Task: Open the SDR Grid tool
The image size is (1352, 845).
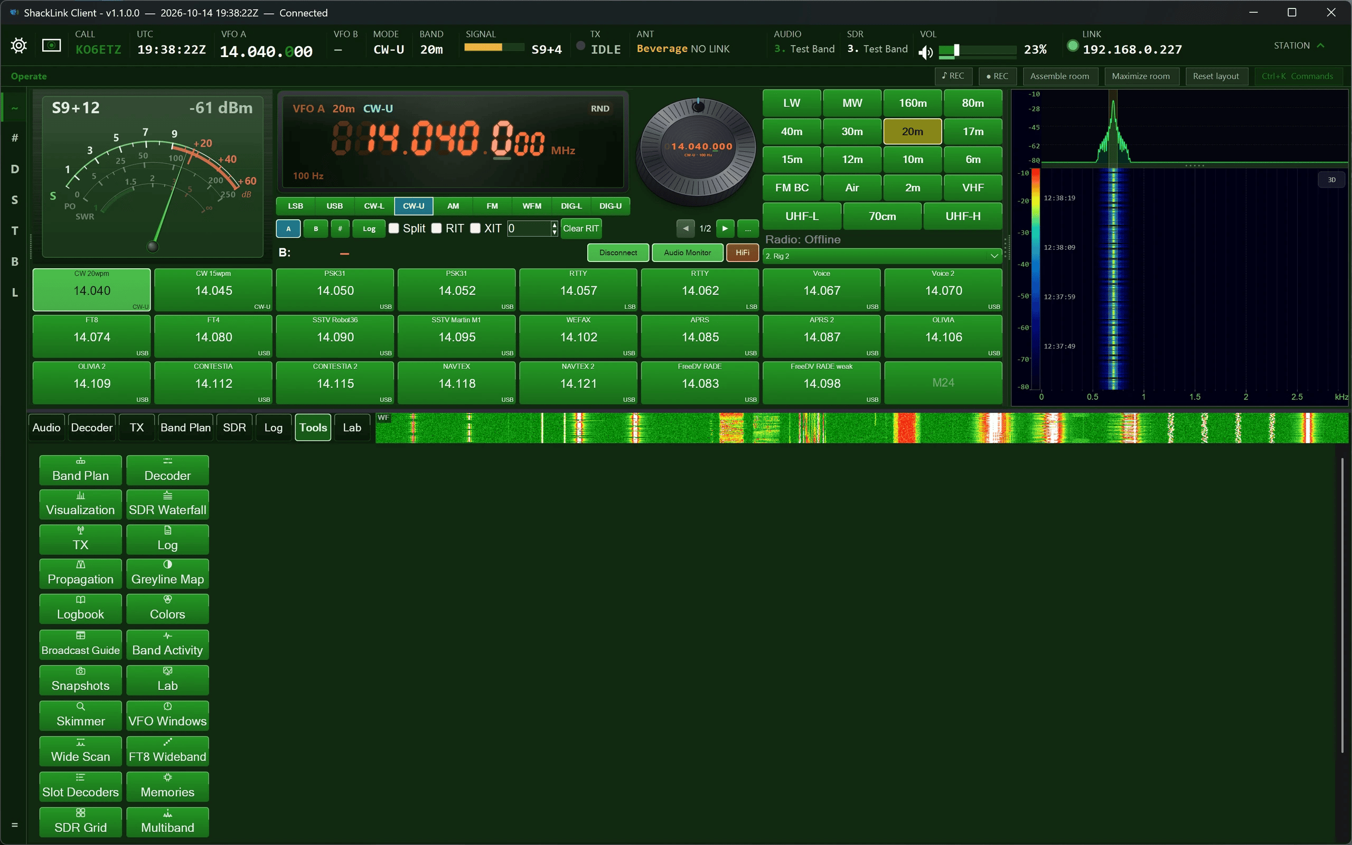Action: click(80, 822)
